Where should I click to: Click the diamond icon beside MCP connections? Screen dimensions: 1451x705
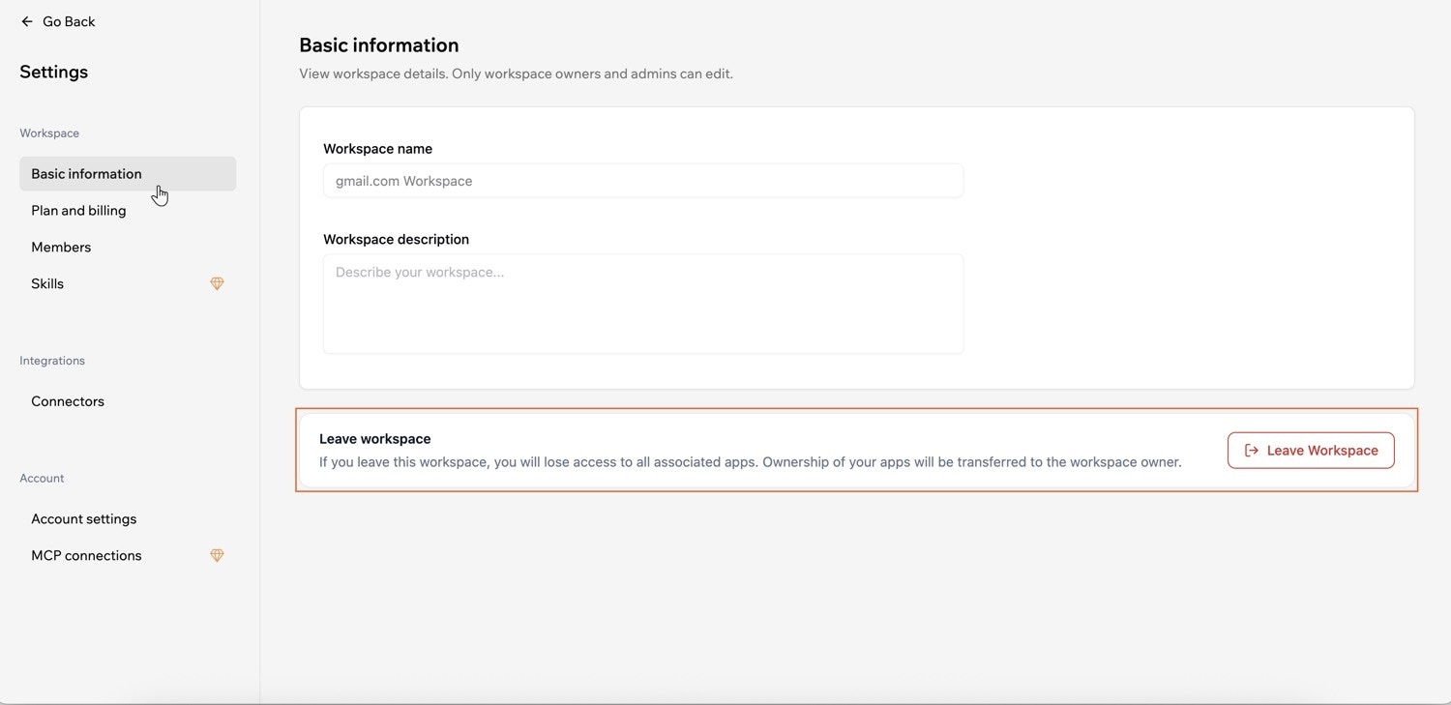tap(217, 556)
